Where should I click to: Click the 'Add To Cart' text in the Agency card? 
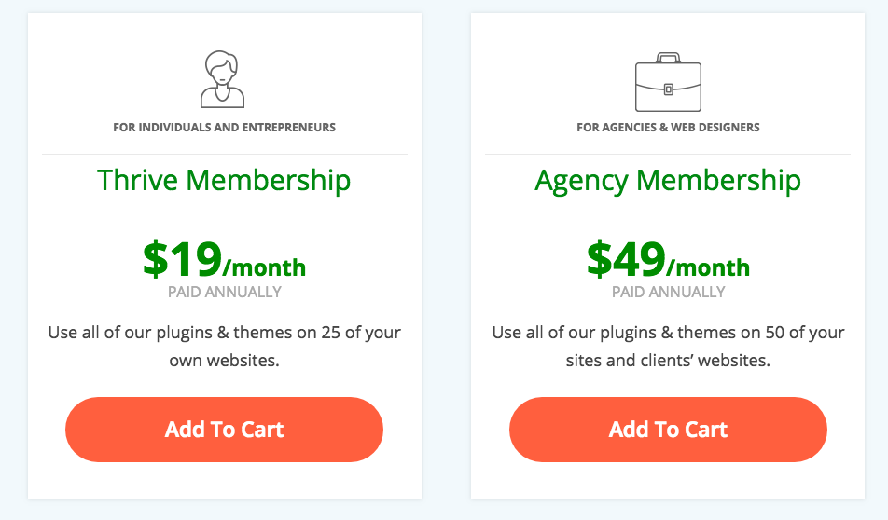coord(668,430)
